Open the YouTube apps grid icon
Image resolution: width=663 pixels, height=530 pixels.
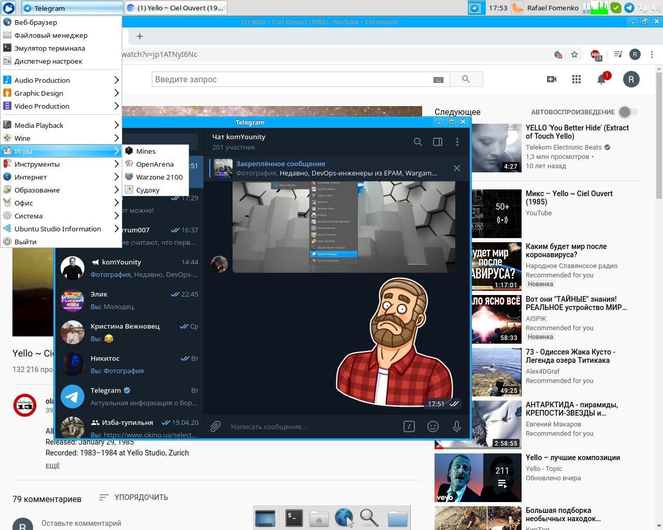click(576, 79)
